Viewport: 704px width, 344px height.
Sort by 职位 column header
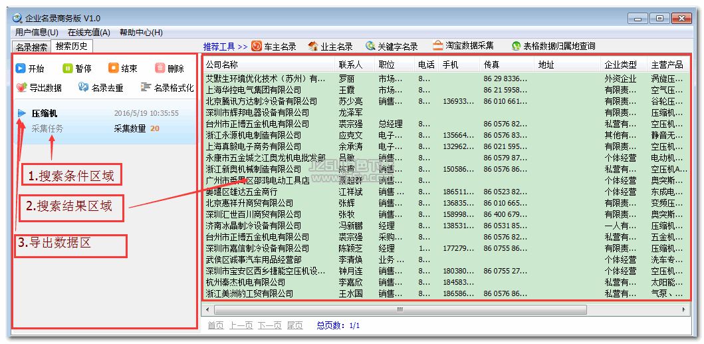pos(394,65)
